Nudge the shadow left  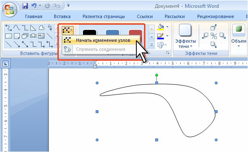(x=205, y=36)
